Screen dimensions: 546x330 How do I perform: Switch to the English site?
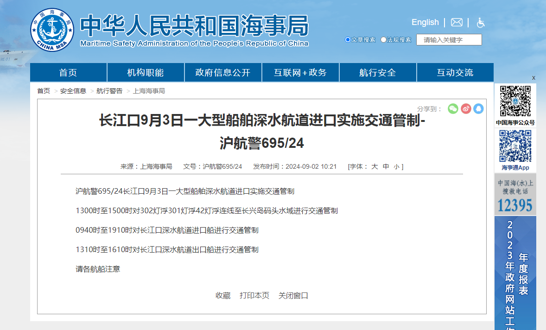[425, 22]
